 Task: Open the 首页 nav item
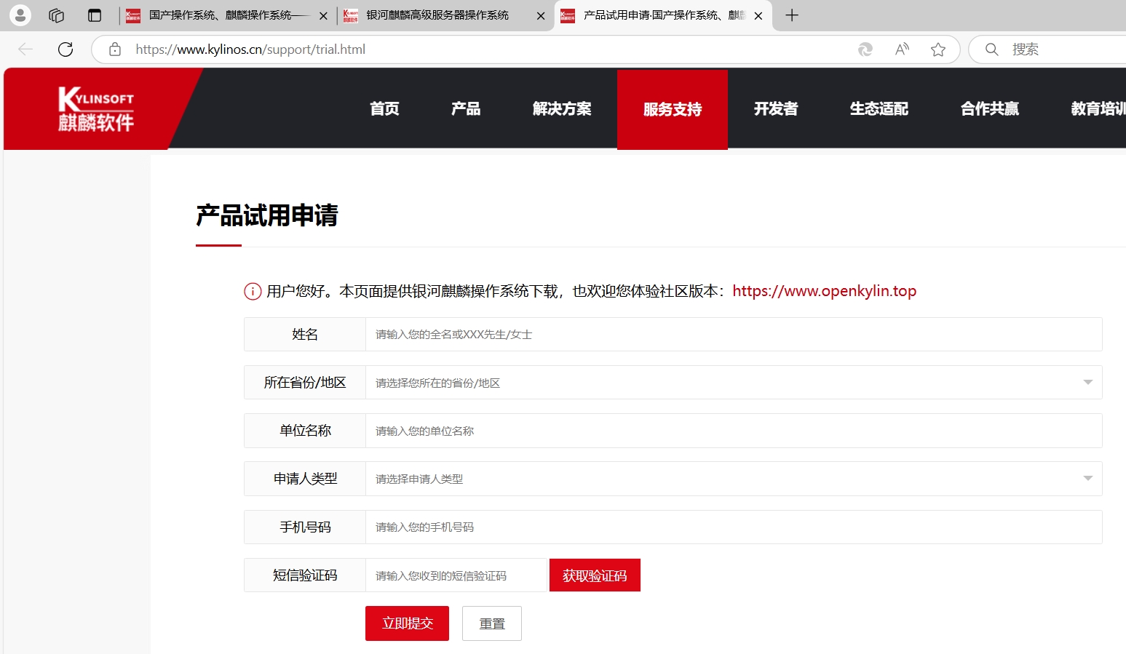coord(384,109)
